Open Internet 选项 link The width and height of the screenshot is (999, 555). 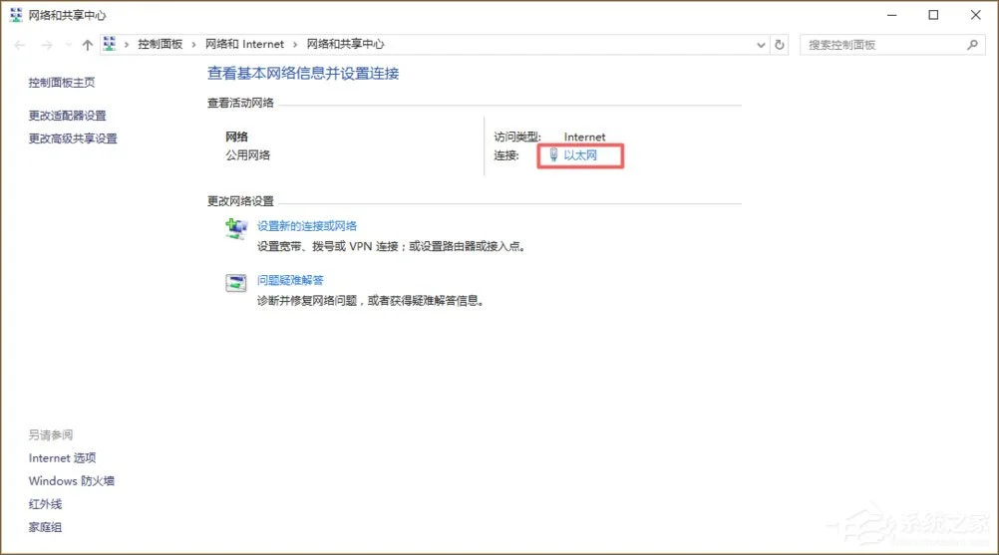click(x=63, y=458)
